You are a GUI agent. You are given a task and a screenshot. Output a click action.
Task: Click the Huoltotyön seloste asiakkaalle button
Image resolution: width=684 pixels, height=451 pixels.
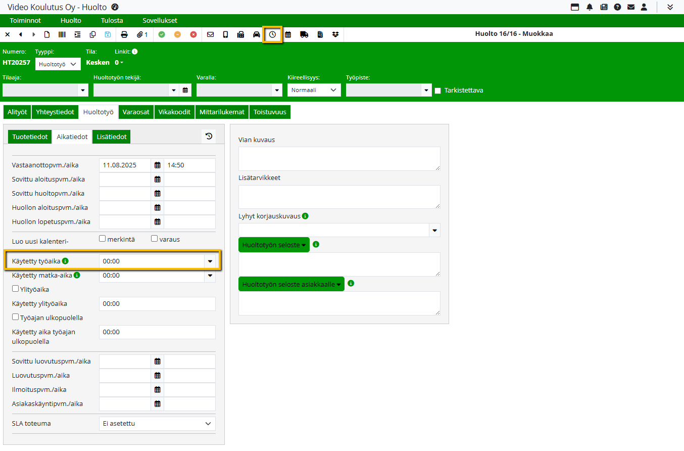click(x=291, y=284)
